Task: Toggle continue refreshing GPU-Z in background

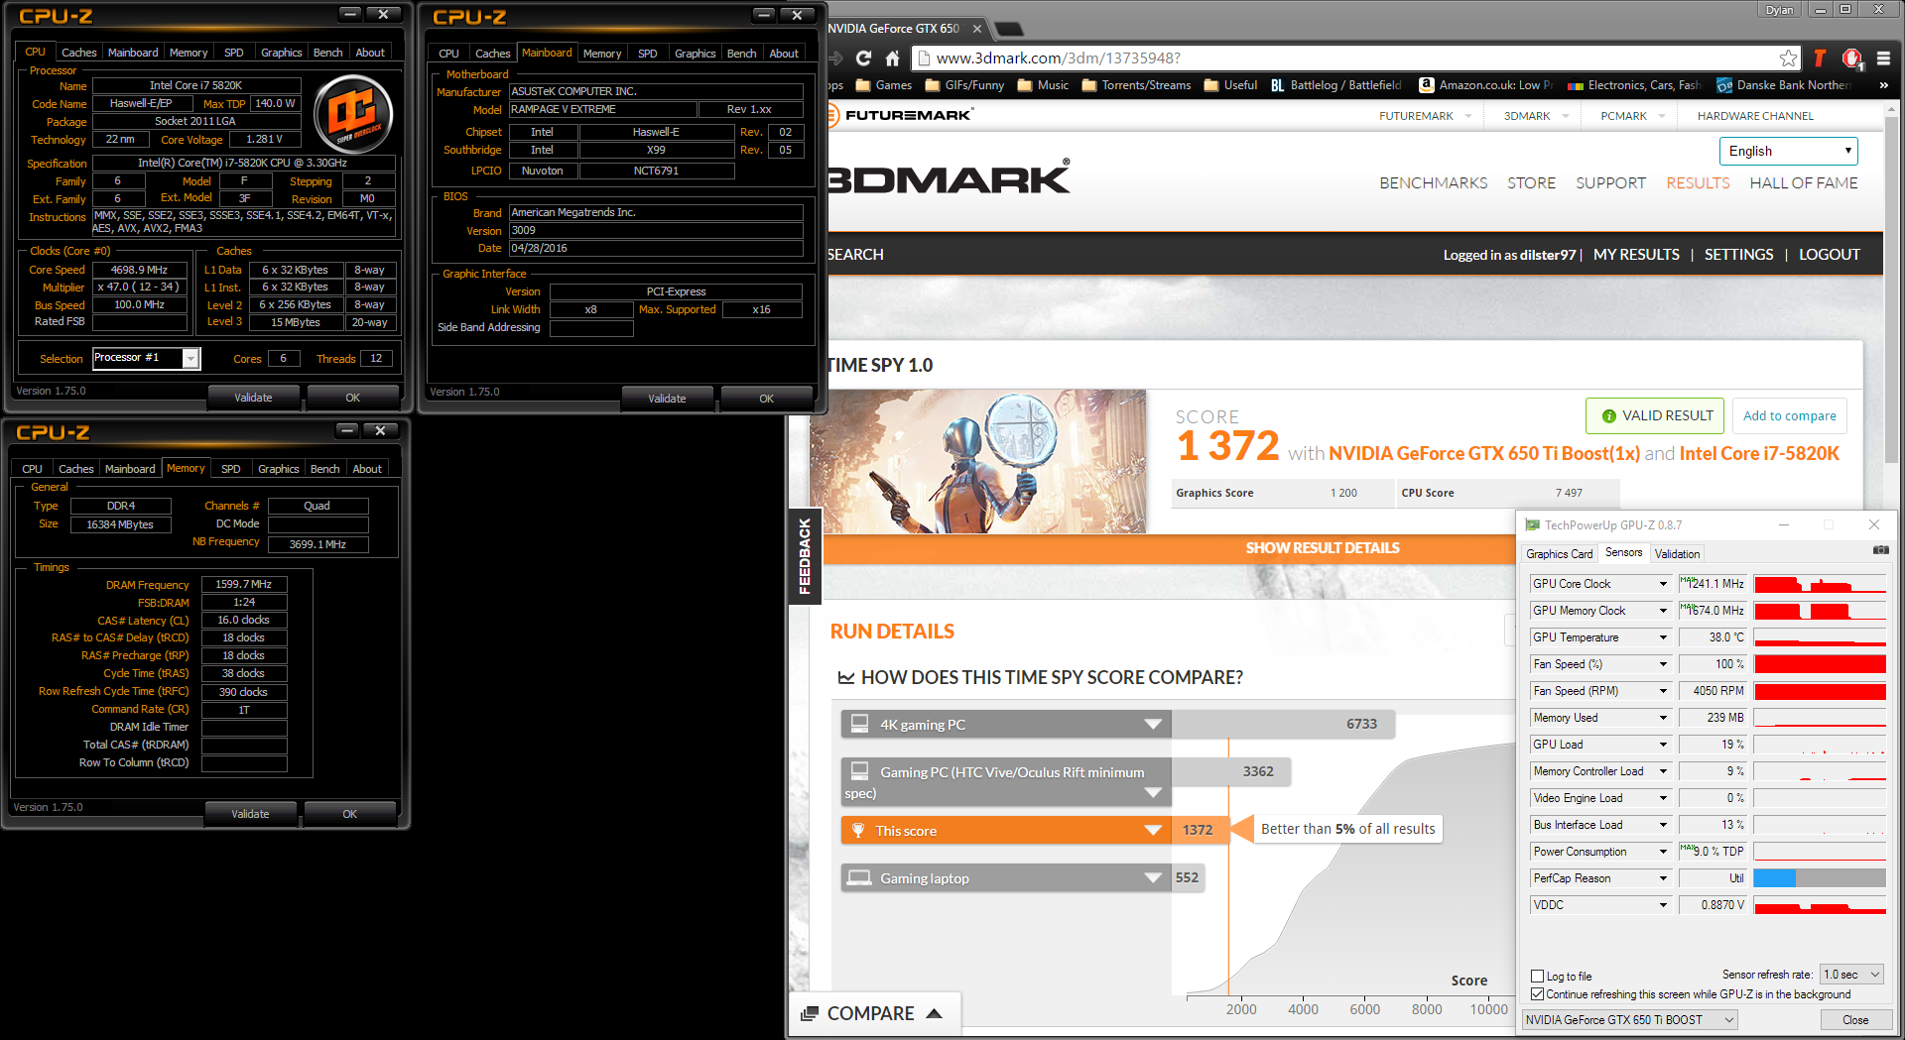Action: tap(1537, 993)
